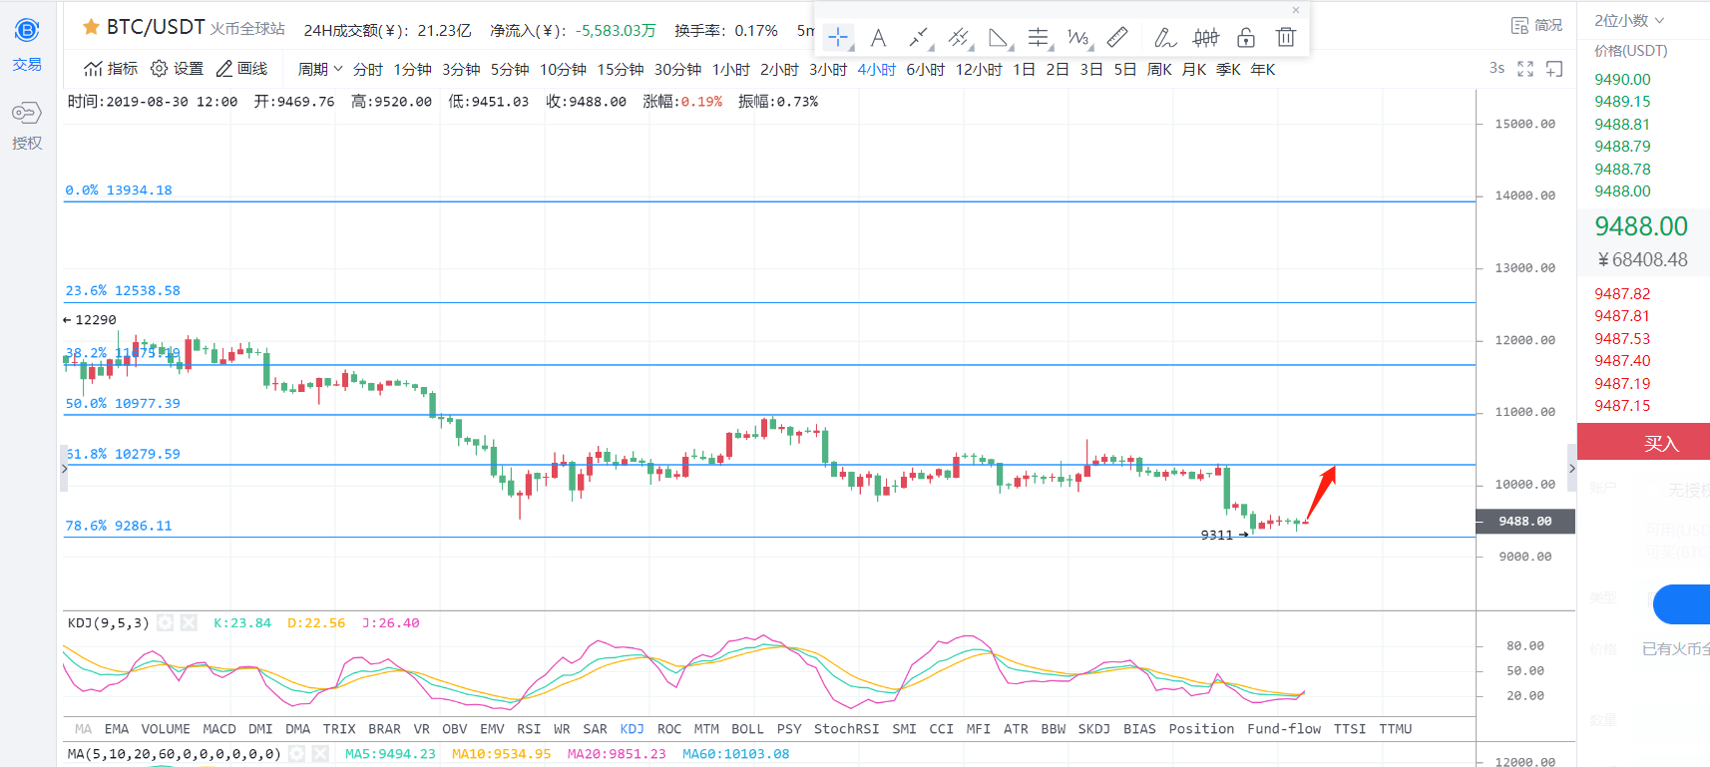Screen dimensions: 1710x767
Task: Open the 指标 indicators menu
Action: coord(111,68)
